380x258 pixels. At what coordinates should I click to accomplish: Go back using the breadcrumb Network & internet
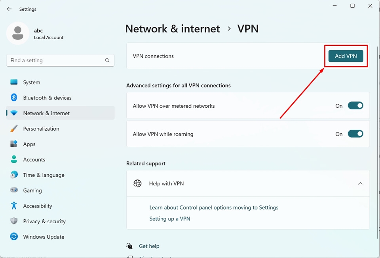[x=172, y=28]
